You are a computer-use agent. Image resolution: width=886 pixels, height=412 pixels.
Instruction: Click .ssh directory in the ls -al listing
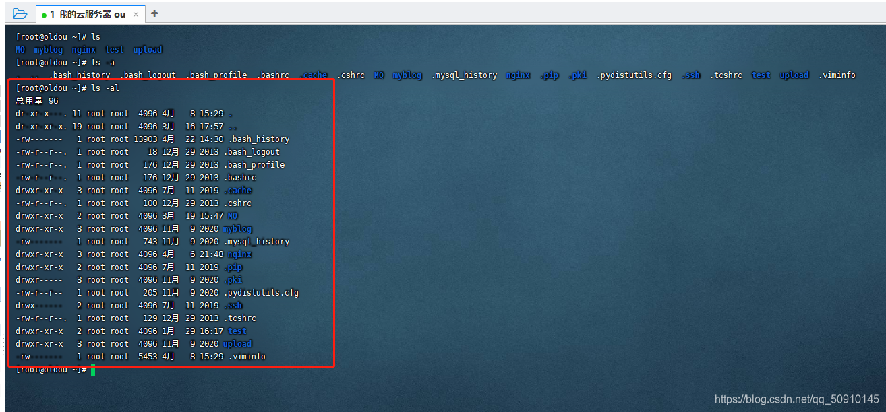(233, 306)
